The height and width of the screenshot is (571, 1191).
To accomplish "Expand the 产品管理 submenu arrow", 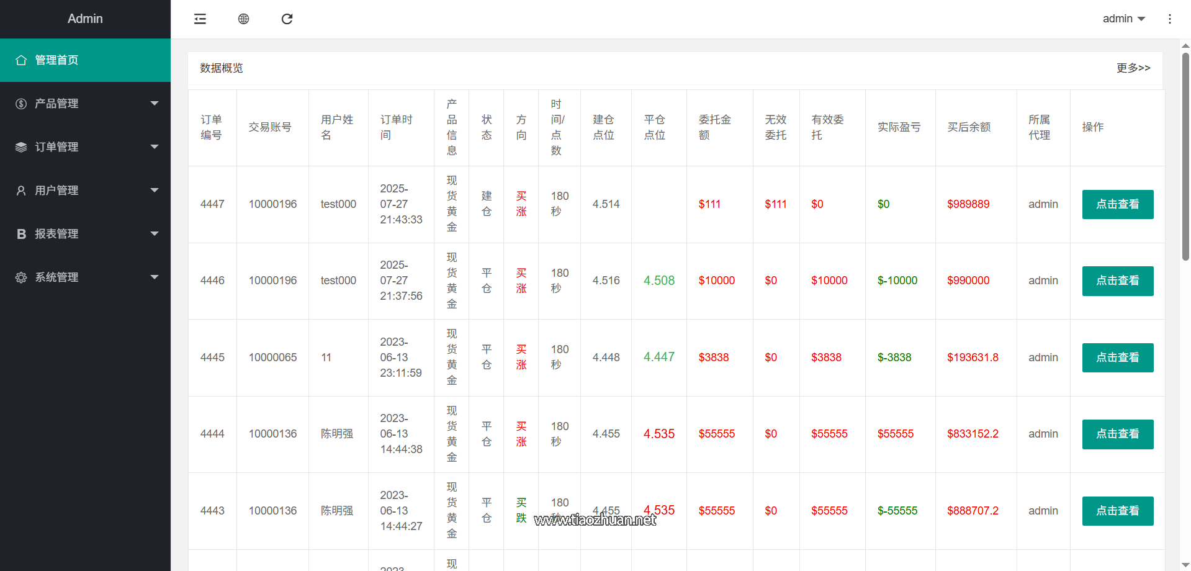I will tap(155, 104).
